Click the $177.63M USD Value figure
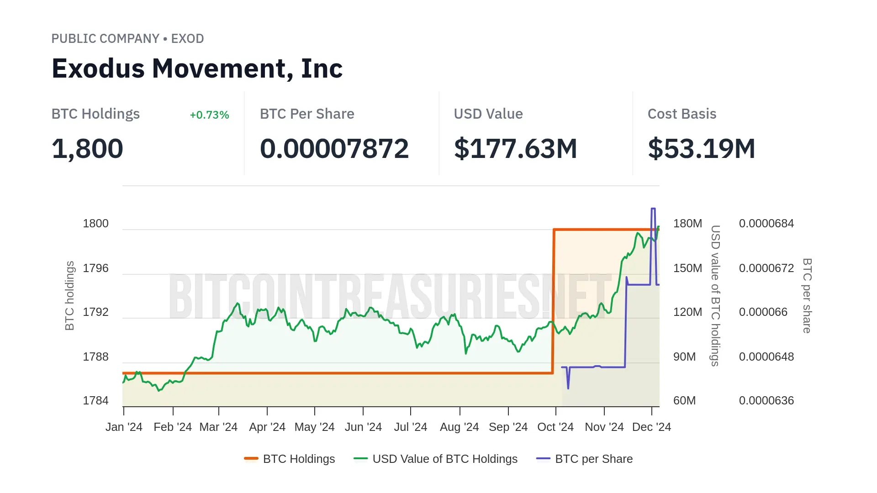877x493 pixels. point(515,149)
